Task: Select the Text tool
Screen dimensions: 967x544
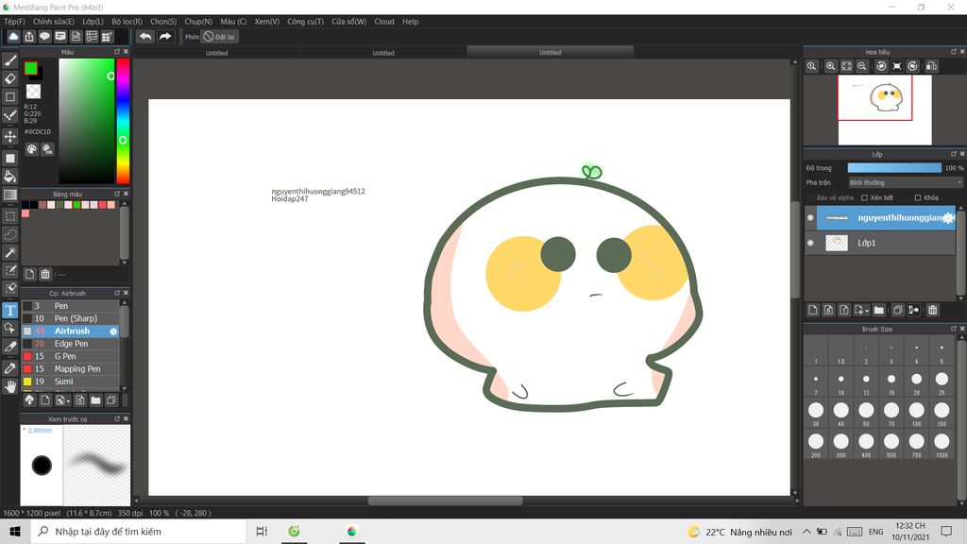Action: (x=10, y=310)
